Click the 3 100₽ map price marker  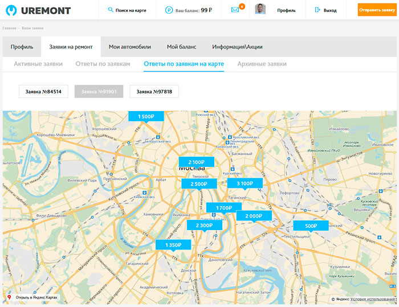pyautogui.click(x=245, y=183)
